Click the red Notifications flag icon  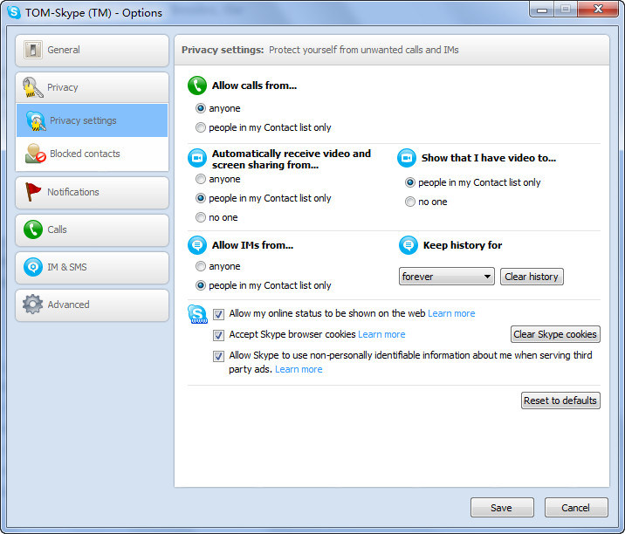pyautogui.click(x=32, y=192)
